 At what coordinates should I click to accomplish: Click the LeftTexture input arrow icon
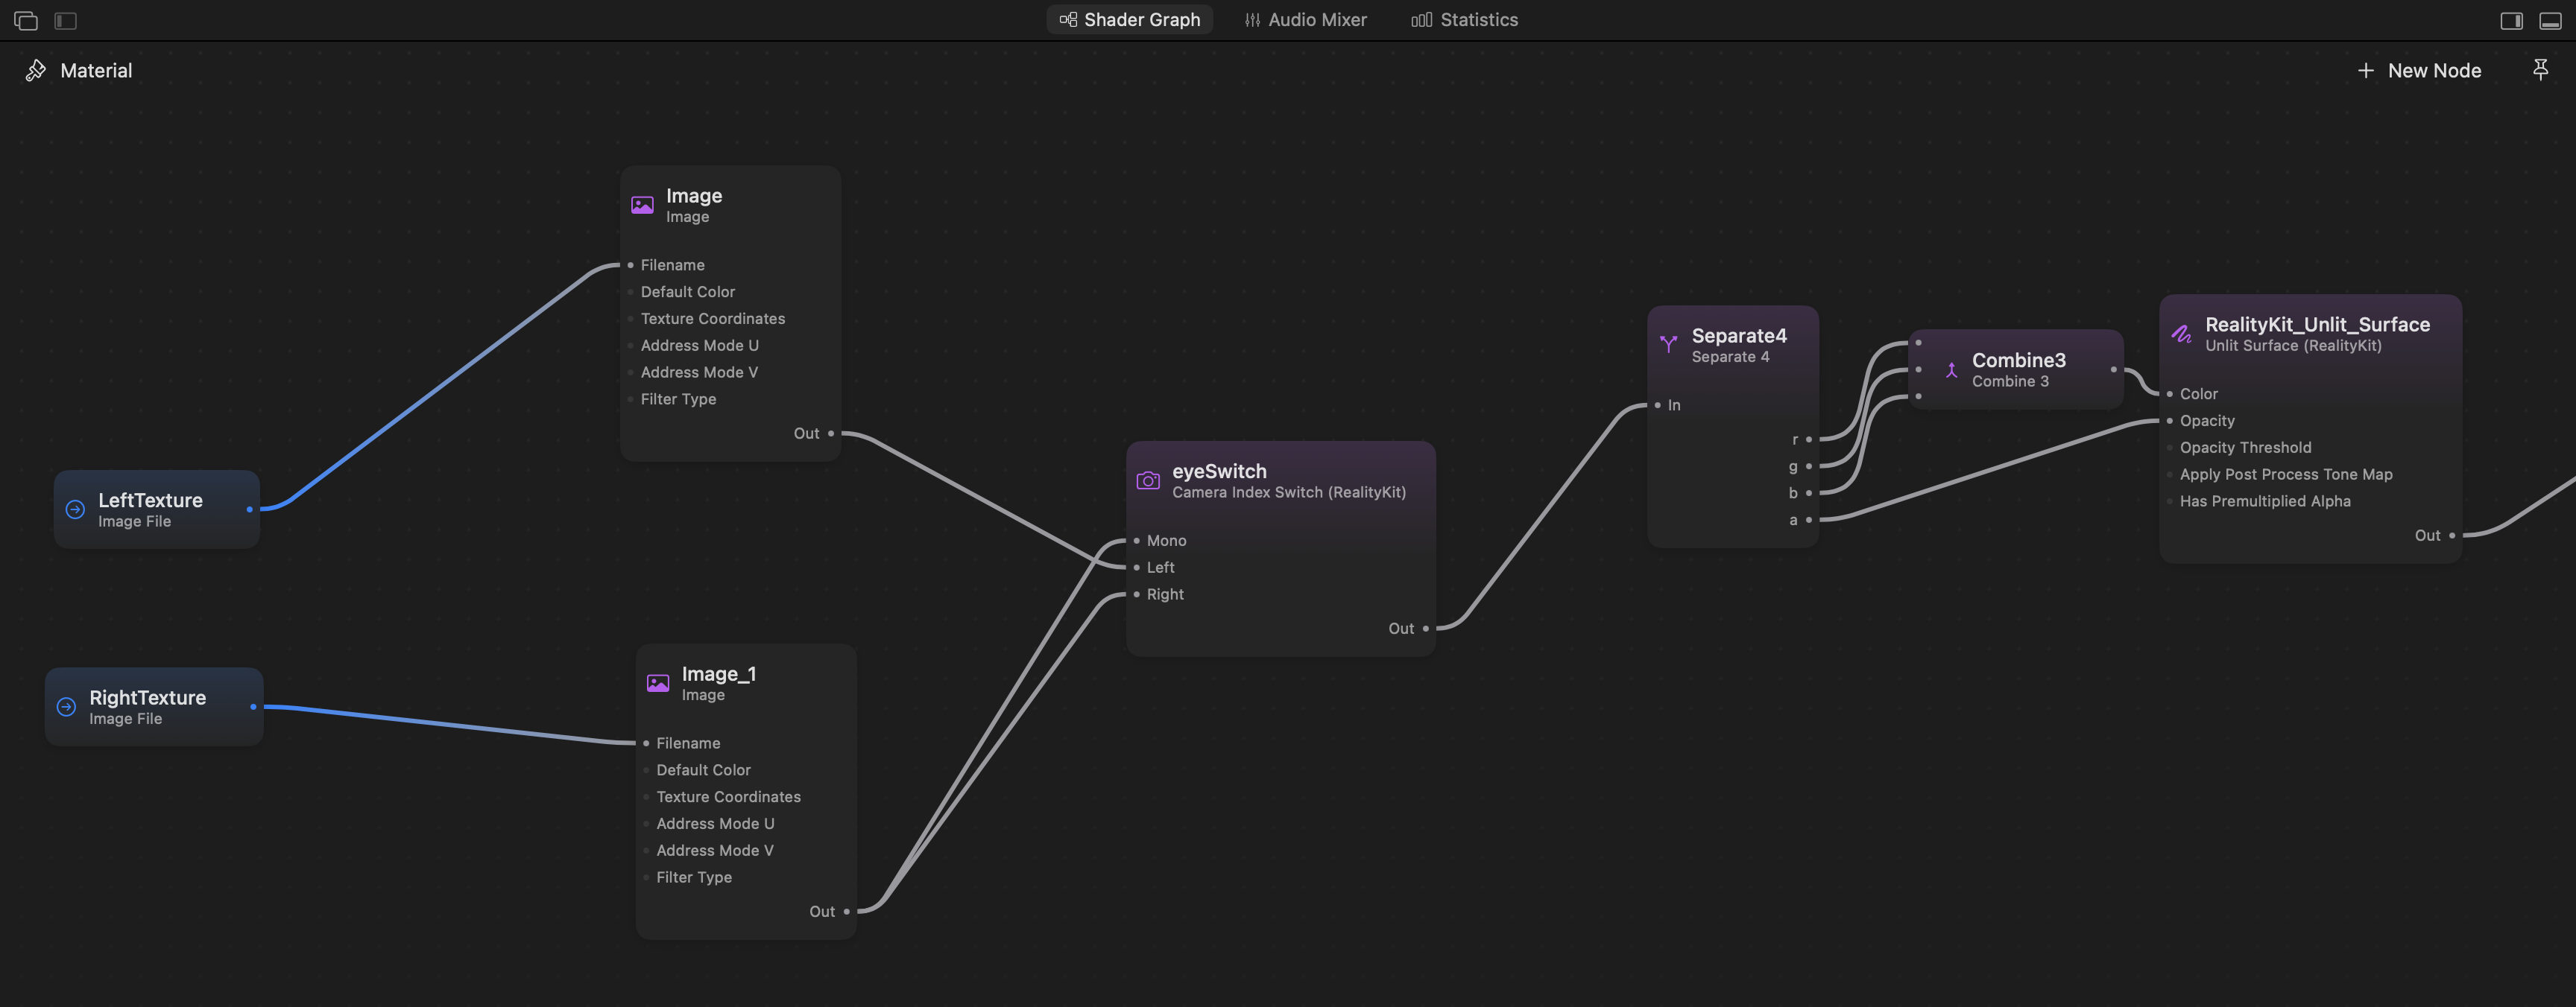point(75,509)
